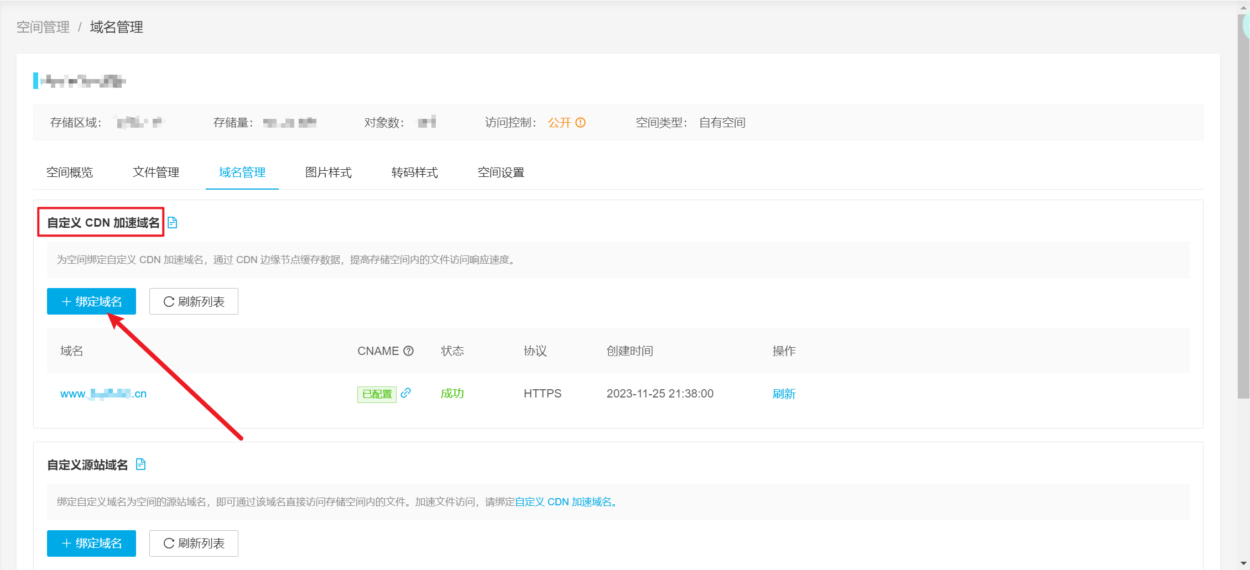1250x570 pixels.
Task: Open the 空间概览 tab
Action: click(70, 172)
